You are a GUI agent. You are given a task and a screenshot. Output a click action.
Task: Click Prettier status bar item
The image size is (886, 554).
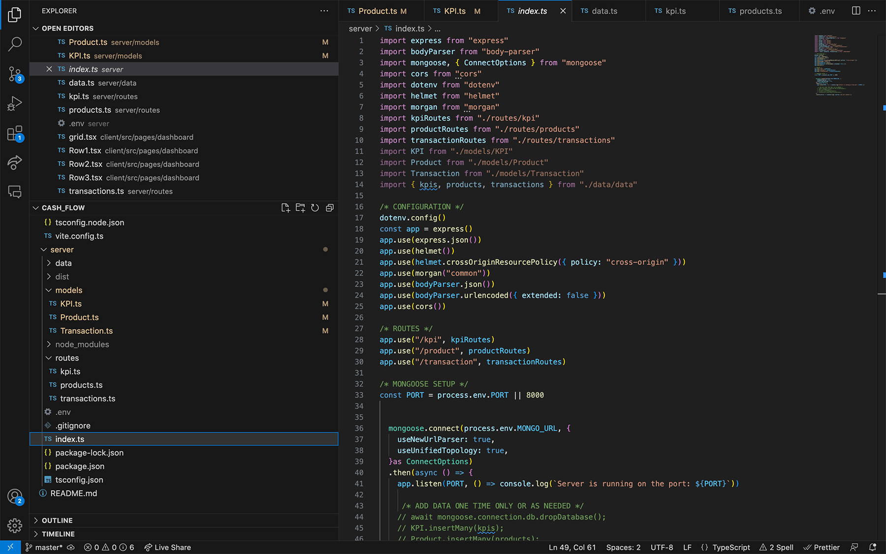822,547
